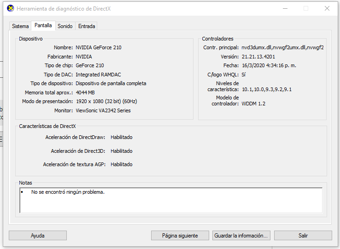Click feature levels '10.1,10.0,9.3,9.2,9.1'

pyautogui.click(x=267, y=89)
